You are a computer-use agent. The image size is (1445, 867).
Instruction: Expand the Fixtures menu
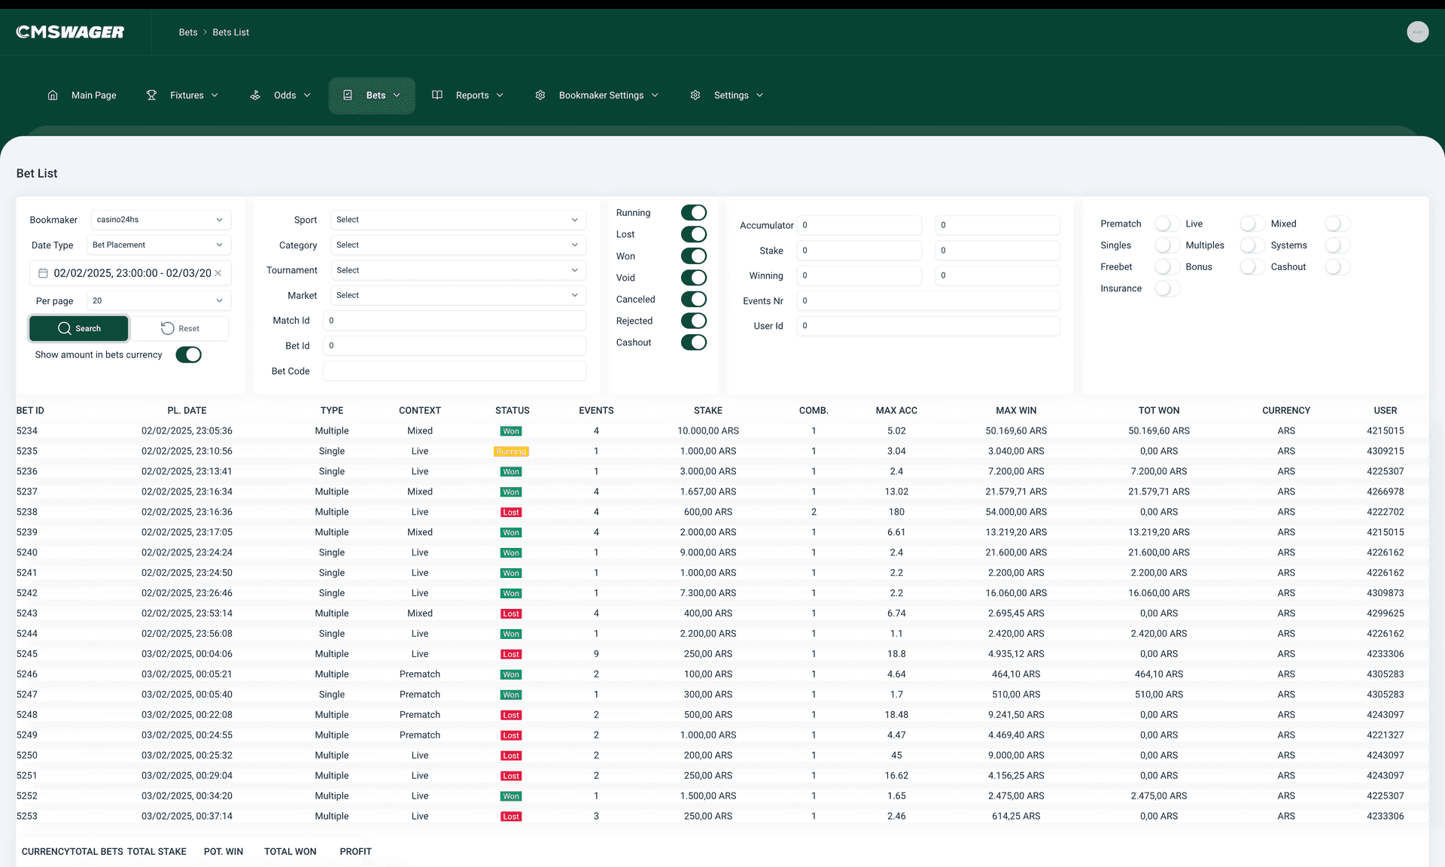click(x=183, y=96)
